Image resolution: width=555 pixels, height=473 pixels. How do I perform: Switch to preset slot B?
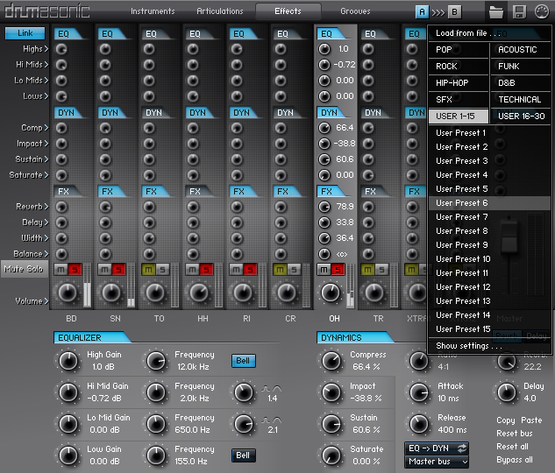click(x=454, y=12)
